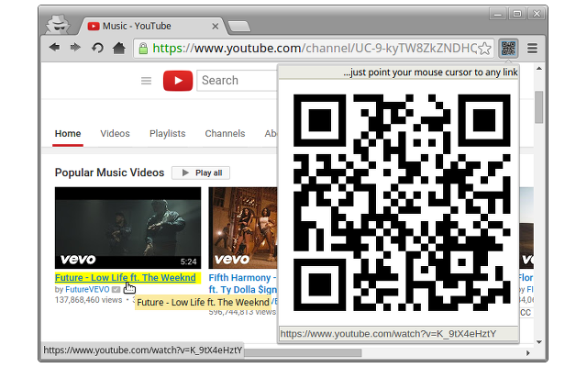Screen dimensions: 587x367
Task: Reload the page with the refresh icon
Action: 97,48
